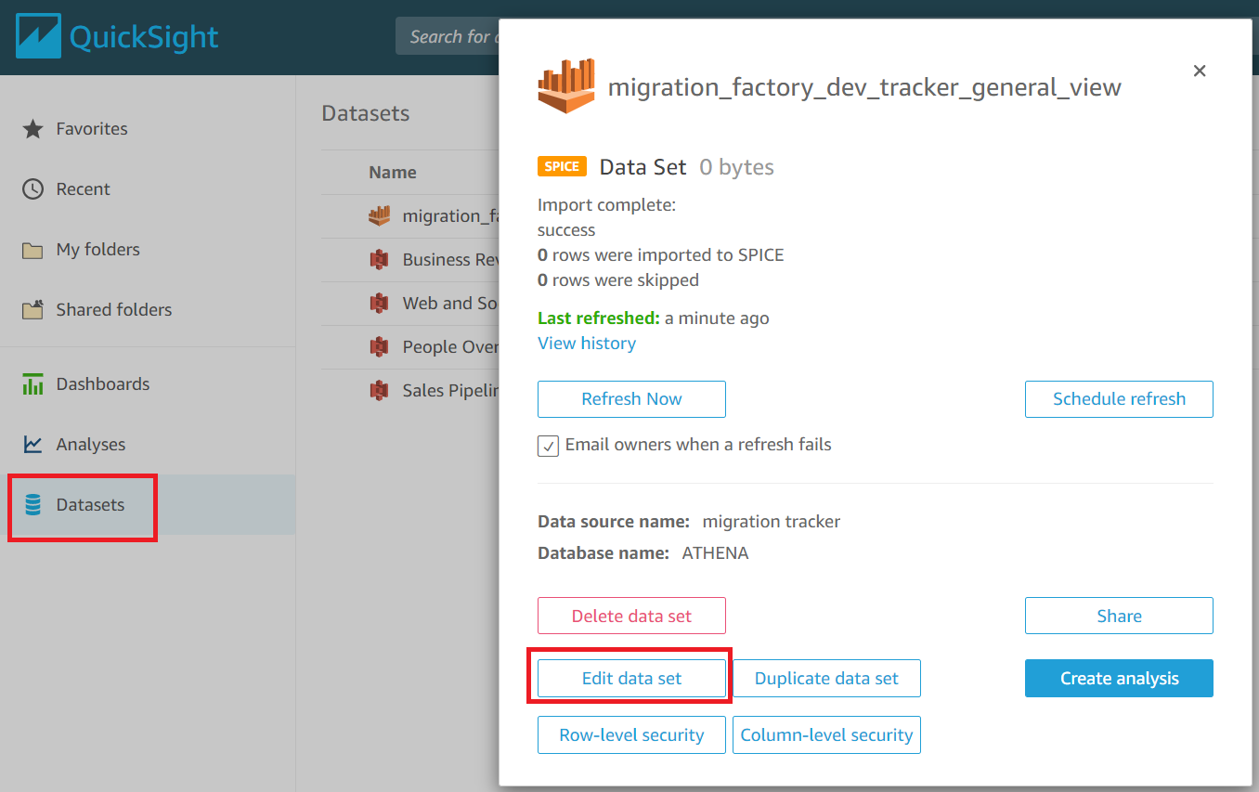Open Column-level security settings
The height and width of the screenshot is (792, 1259).
[826, 735]
